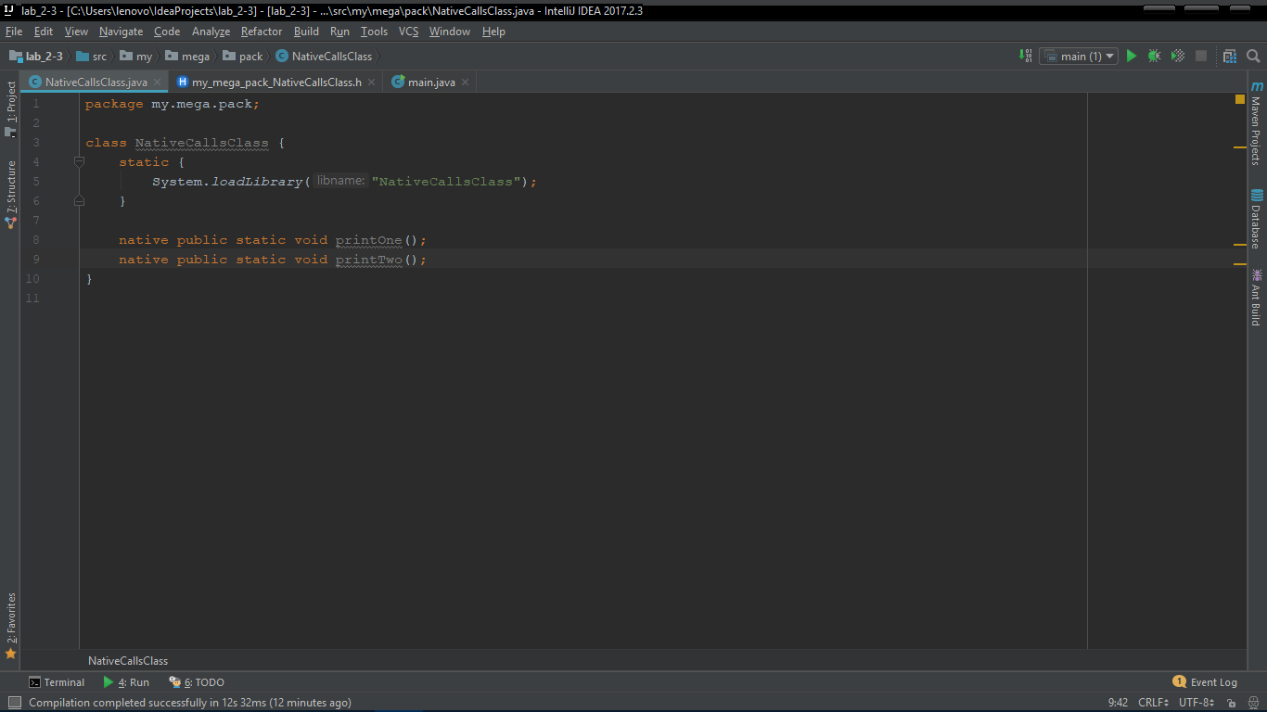Click the my breadcrumb folder
Image resolution: width=1267 pixels, height=712 pixels.
click(136, 56)
